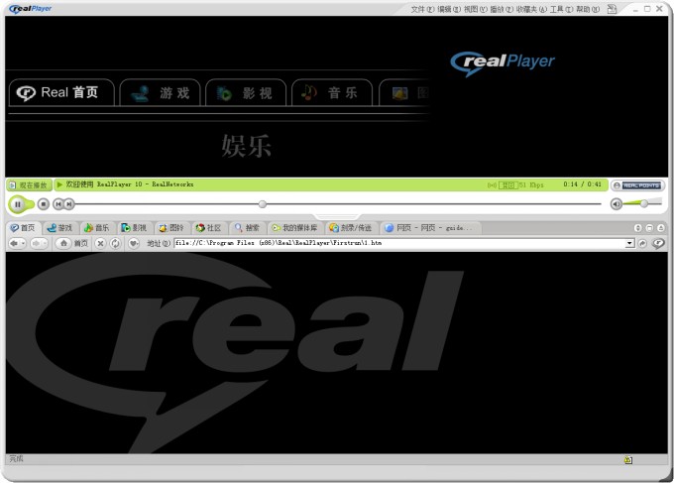Viewport: 674px width, 483px height.
Task: Click the last small round icon right of the tab bar
Action: click(661, 228)
